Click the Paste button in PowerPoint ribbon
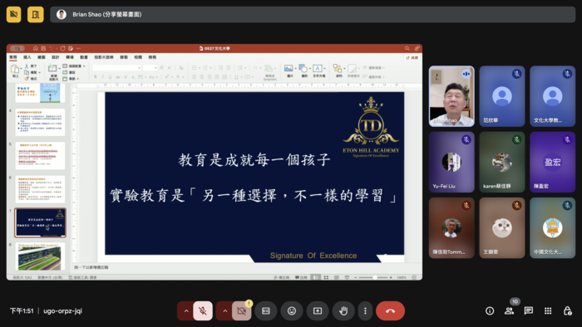The image size is (582, 327). (x=15, y=71)
